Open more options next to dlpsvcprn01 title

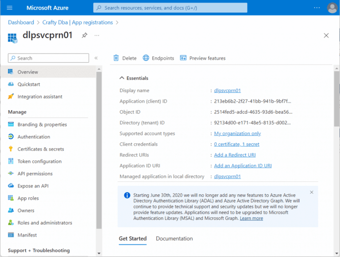97,35
